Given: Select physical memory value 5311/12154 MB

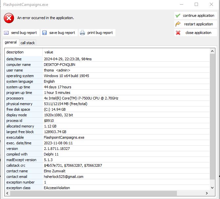Looking at the screenshot, I should [66, 104].
